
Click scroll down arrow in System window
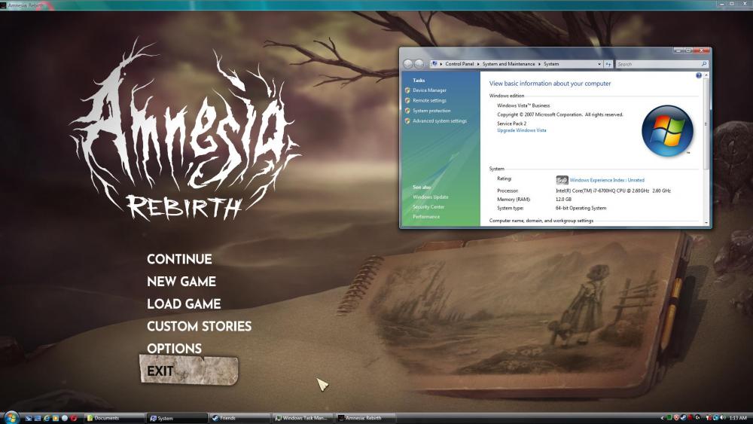click(706, 223)
